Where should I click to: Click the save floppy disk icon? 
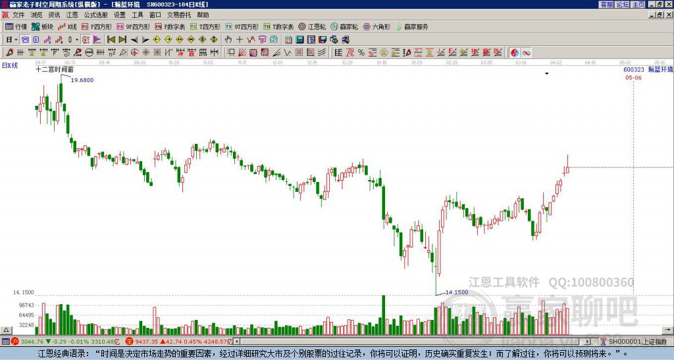[323, 40]
